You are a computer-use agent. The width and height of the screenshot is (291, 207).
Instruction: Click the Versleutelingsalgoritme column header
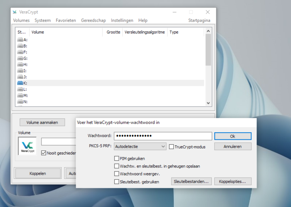click(145, 32)
